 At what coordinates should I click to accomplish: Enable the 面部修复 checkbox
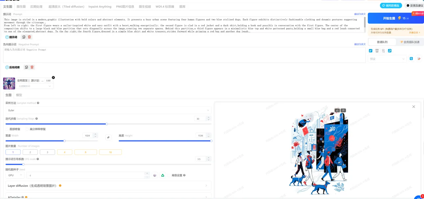point(7,129)
